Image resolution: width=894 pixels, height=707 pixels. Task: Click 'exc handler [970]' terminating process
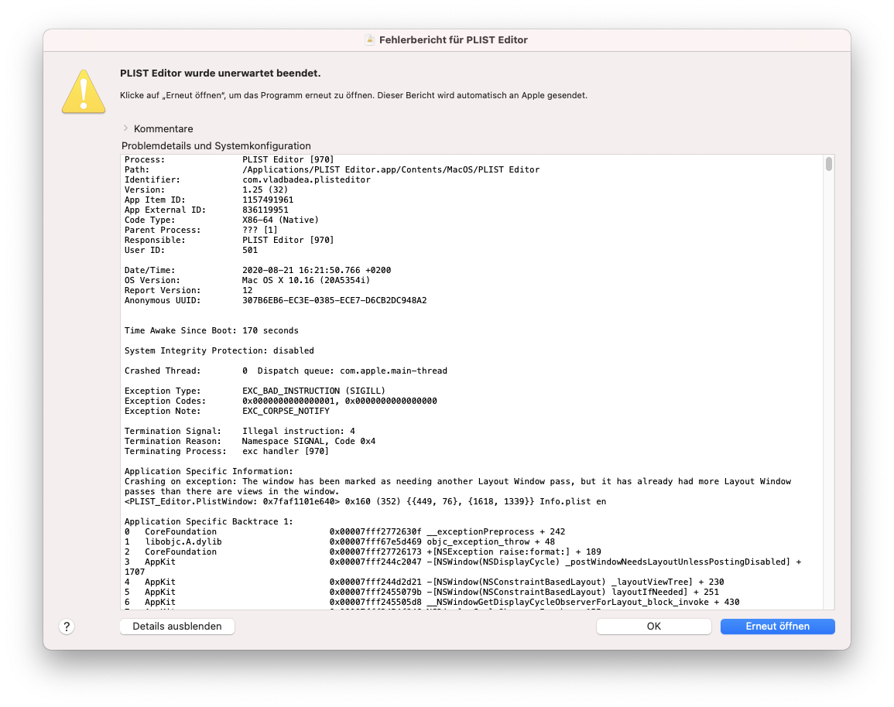[x=285, y=451]
